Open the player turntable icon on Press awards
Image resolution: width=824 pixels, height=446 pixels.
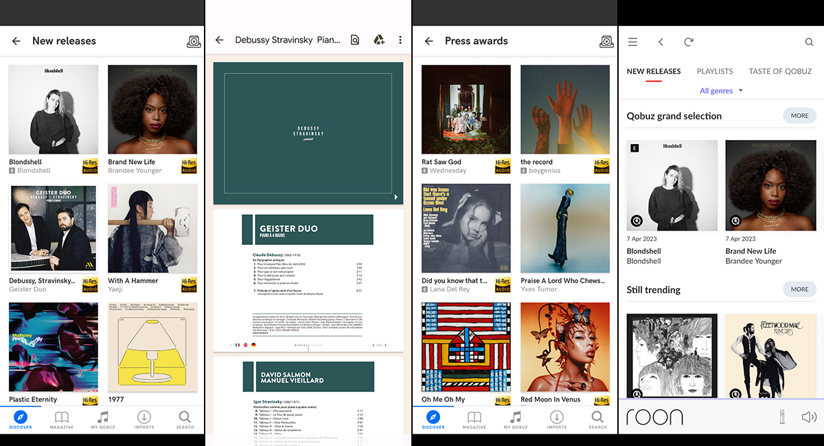606,41
